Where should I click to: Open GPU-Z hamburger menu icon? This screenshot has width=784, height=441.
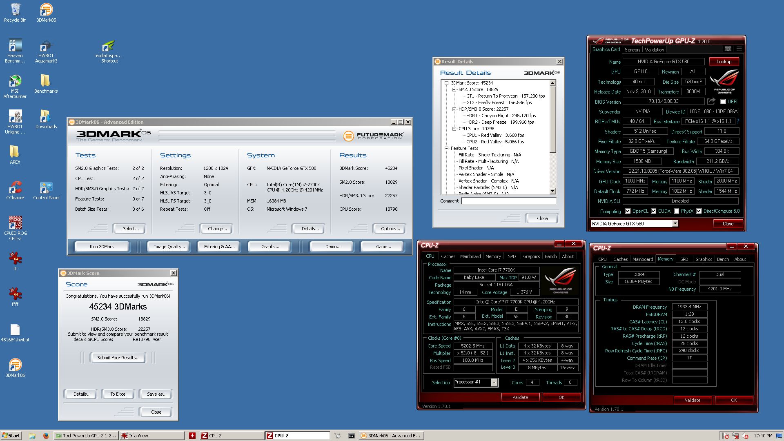739,49
